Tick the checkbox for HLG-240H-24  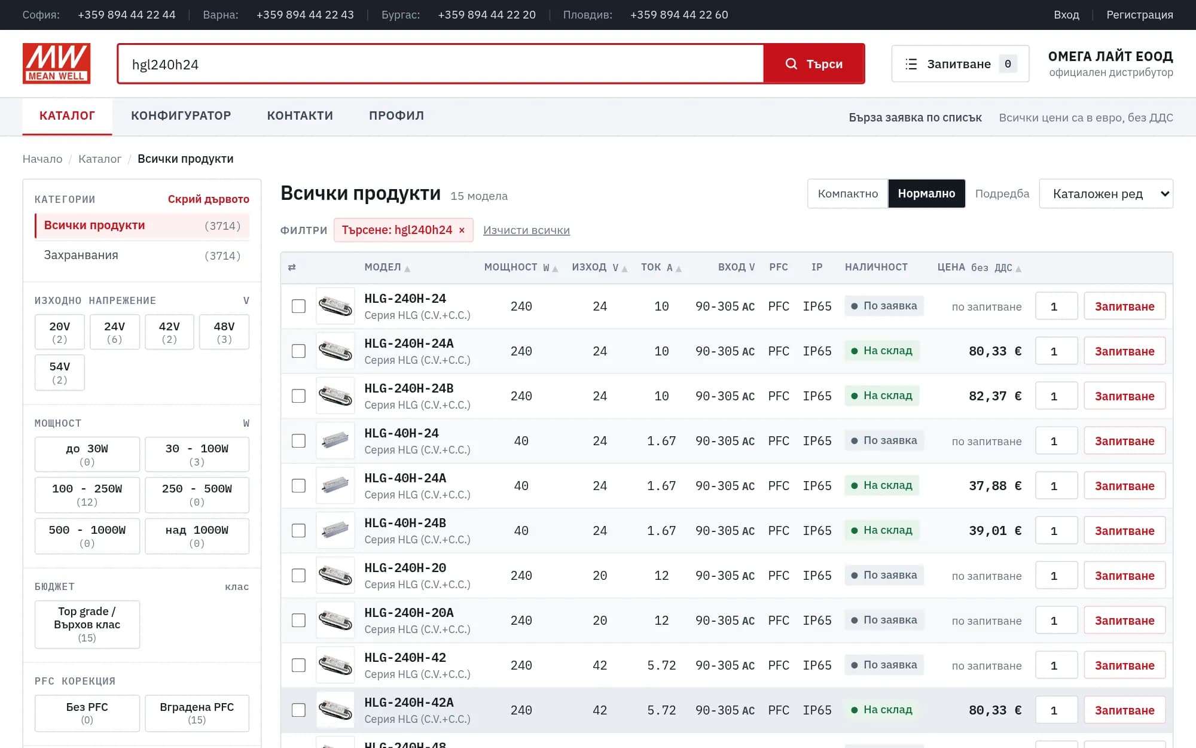tap(298, 306)
